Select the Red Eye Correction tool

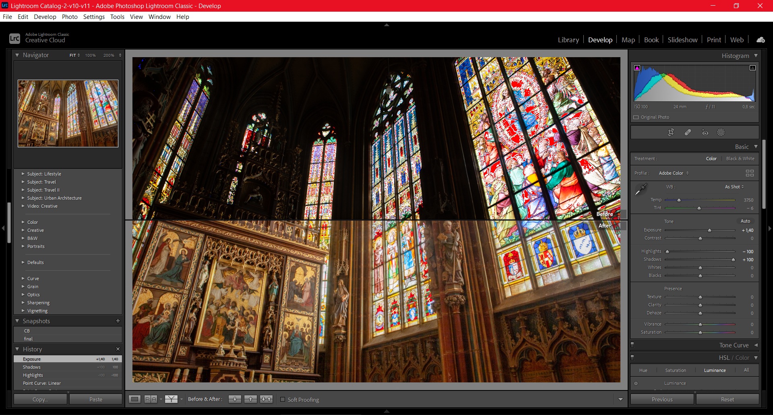tap(705, 132)
